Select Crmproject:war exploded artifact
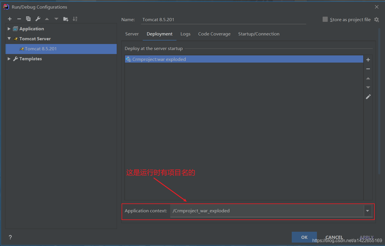The image size is (385, 246). 244,59
